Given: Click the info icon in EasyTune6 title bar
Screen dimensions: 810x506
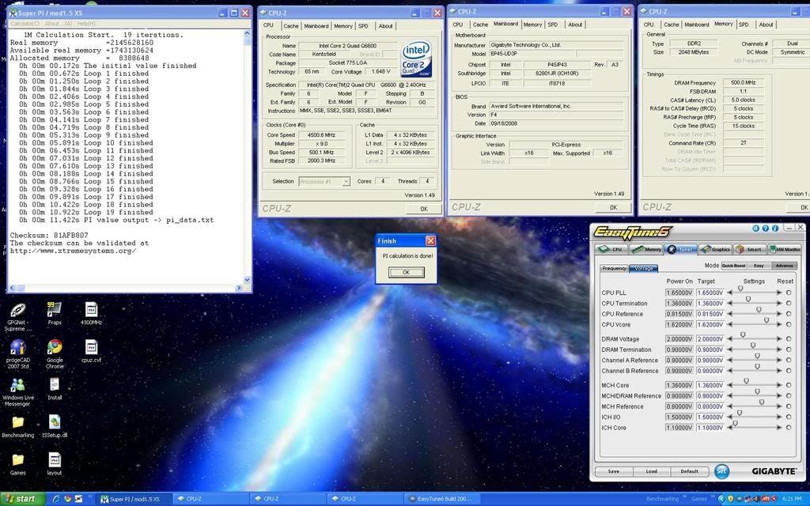Looking at the screenshot, I should [x=775, y=228].
